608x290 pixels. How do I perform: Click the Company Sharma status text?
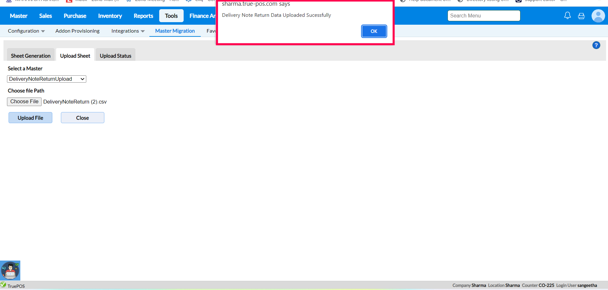pos(469,286)
